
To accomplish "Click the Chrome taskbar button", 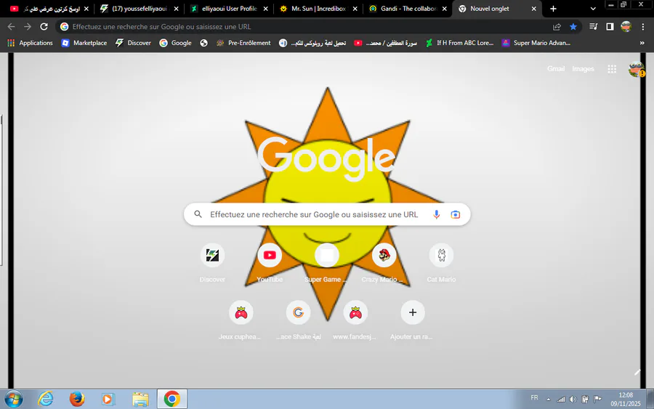I will pyautogui.click(x=172, y=399).
